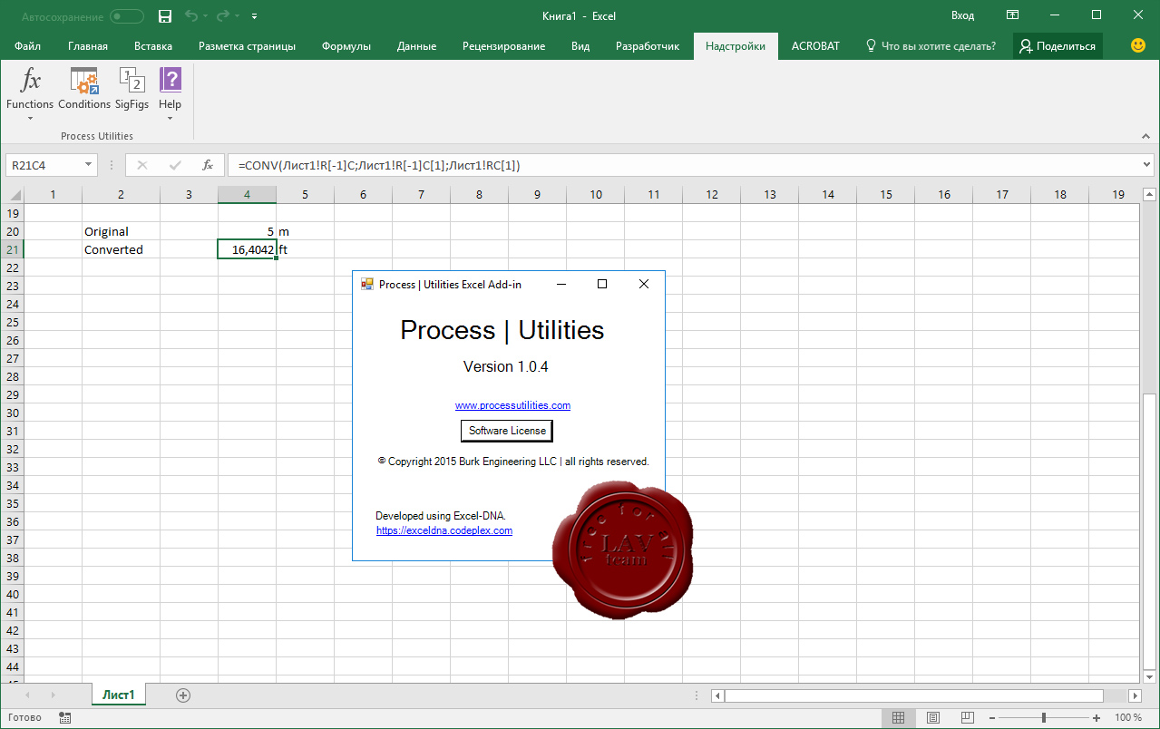Open the Undo history dropdown arrow
The height and width of the screenshot is (729, 1160).
pyautogui.click(x=207, y=16)
